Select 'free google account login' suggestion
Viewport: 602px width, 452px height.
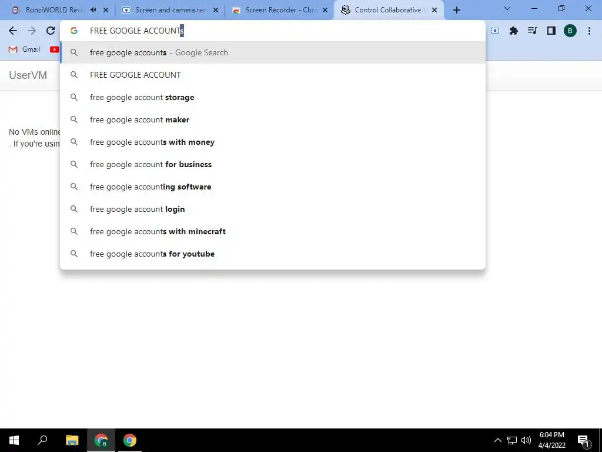coord(273,209)
